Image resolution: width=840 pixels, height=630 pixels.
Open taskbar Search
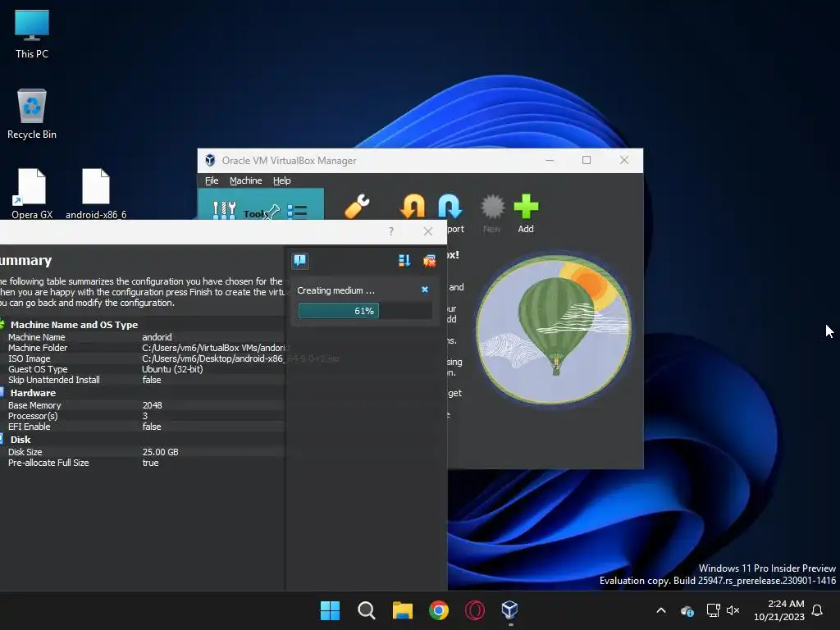367,610
